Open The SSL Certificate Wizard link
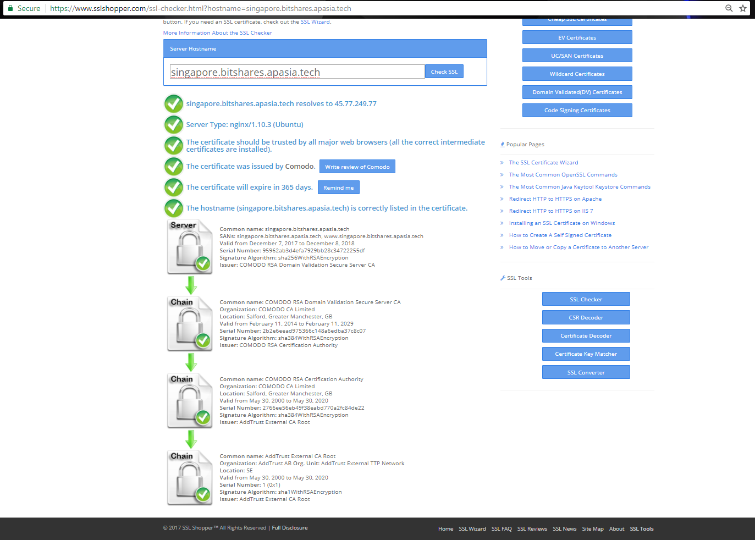Screen dimensions: 755x540 544,163
